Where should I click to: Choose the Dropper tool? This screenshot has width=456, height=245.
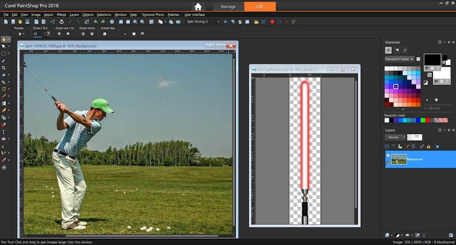point(4,60)
